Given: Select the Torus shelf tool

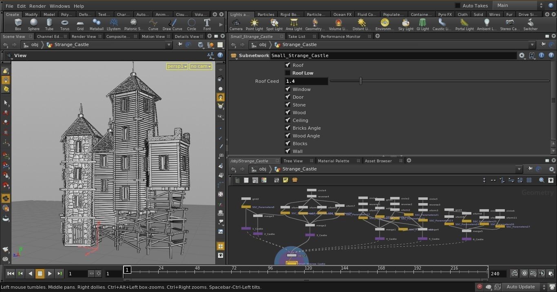Looking at the screenshot, I should pyautogui.click(x=64, y=24).
